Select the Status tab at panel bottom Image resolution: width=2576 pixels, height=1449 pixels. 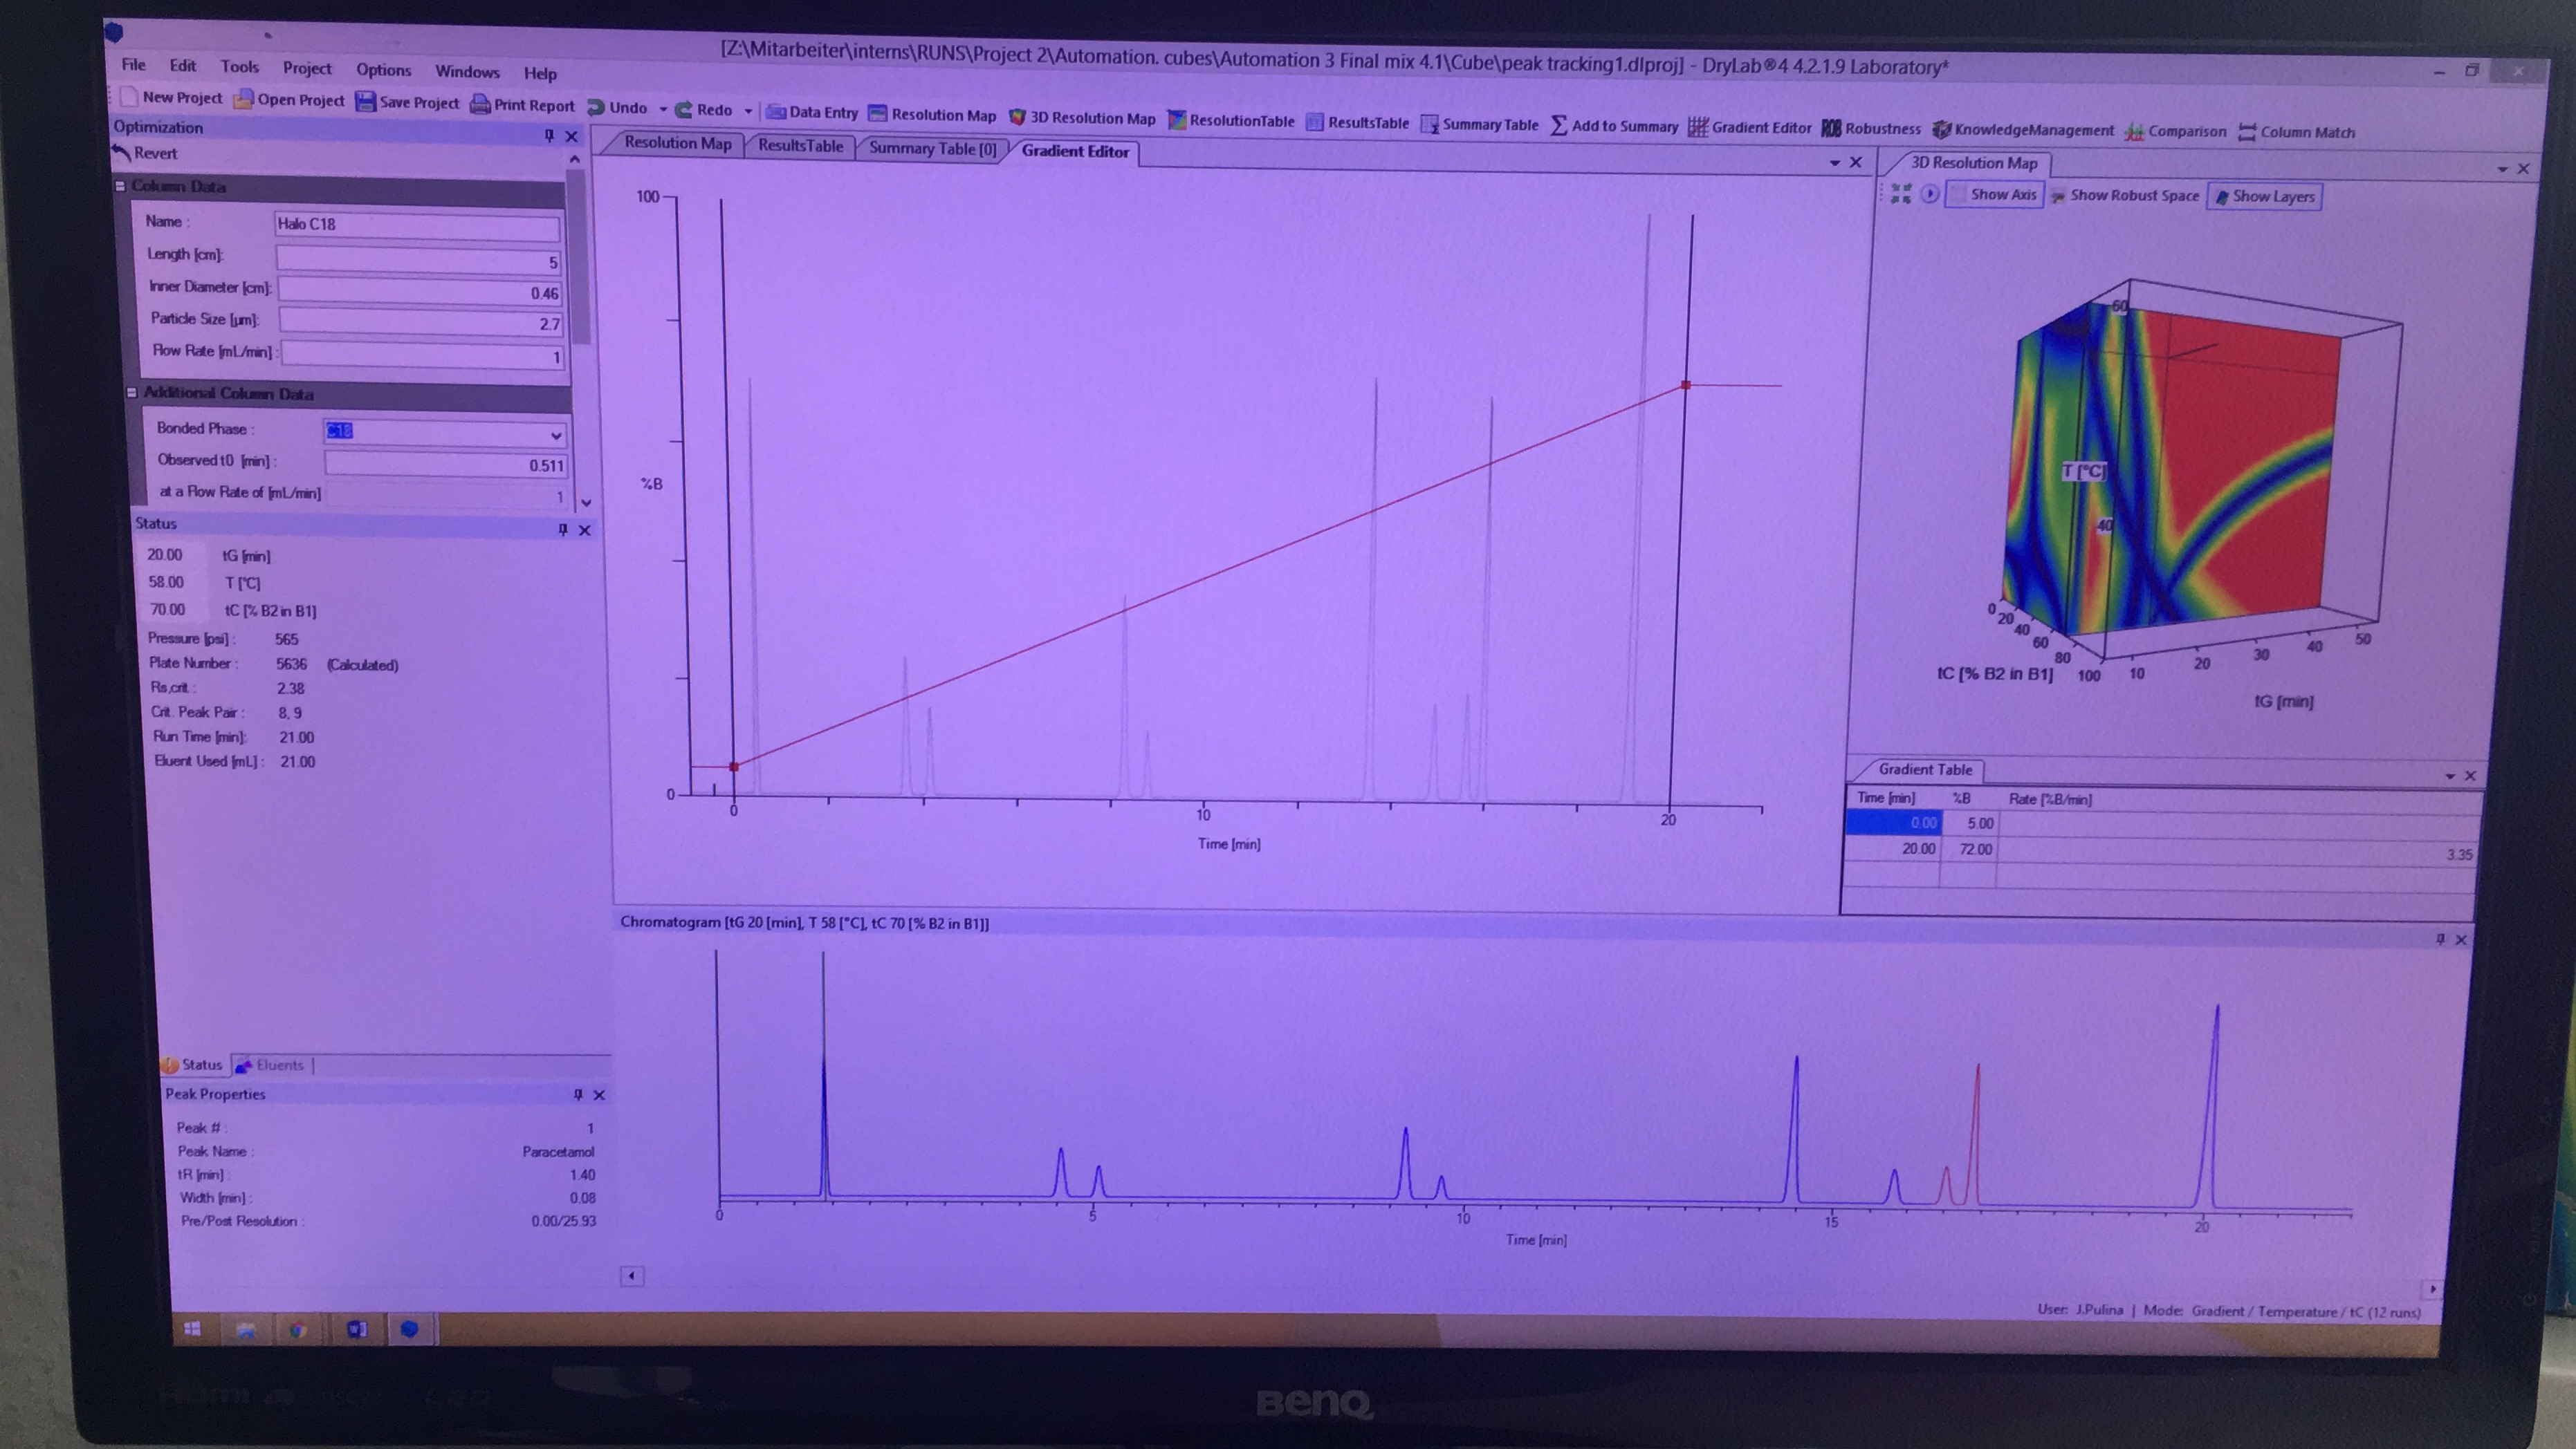[193, 1065]
